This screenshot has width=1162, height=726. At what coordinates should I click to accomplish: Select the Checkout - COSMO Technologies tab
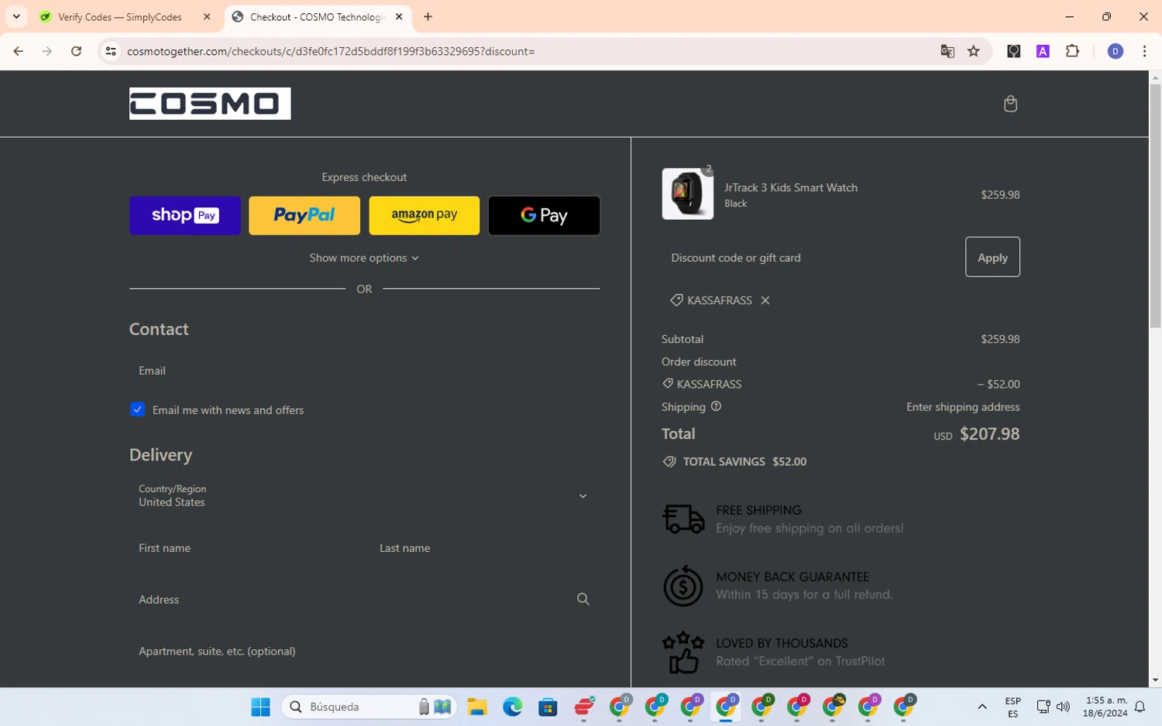[318, 16]
